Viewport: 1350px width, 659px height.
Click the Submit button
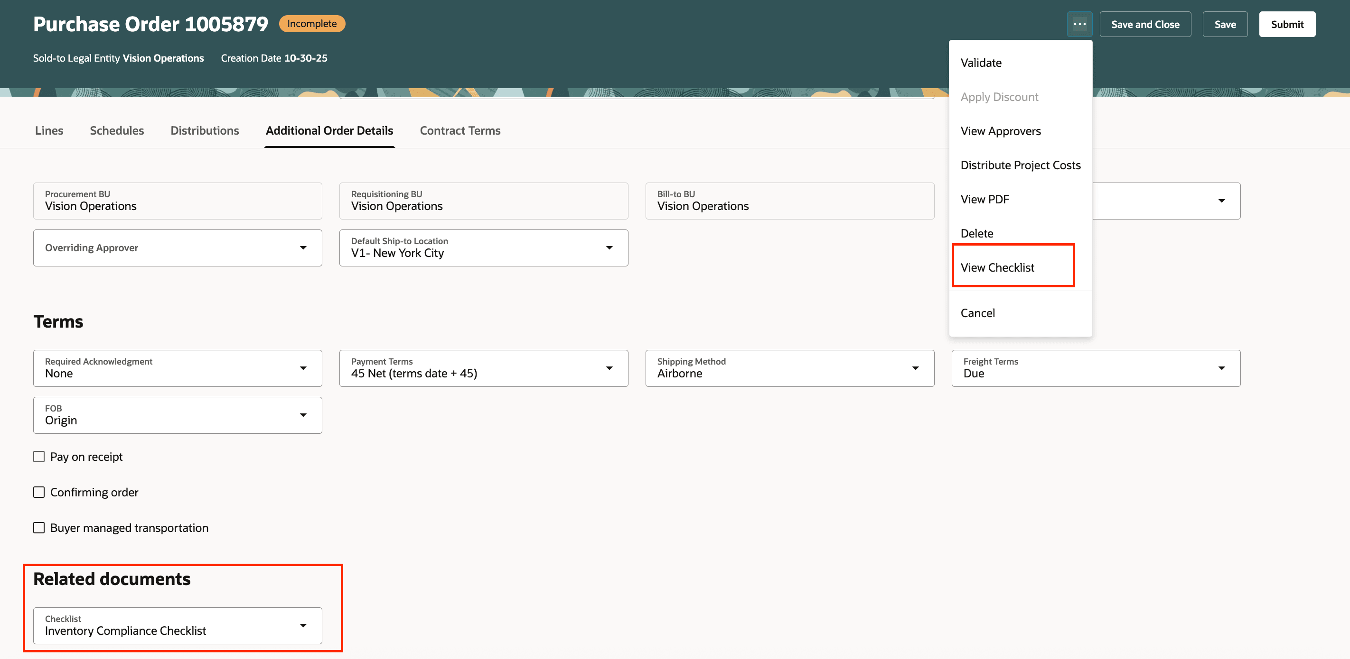point(1287,24)
